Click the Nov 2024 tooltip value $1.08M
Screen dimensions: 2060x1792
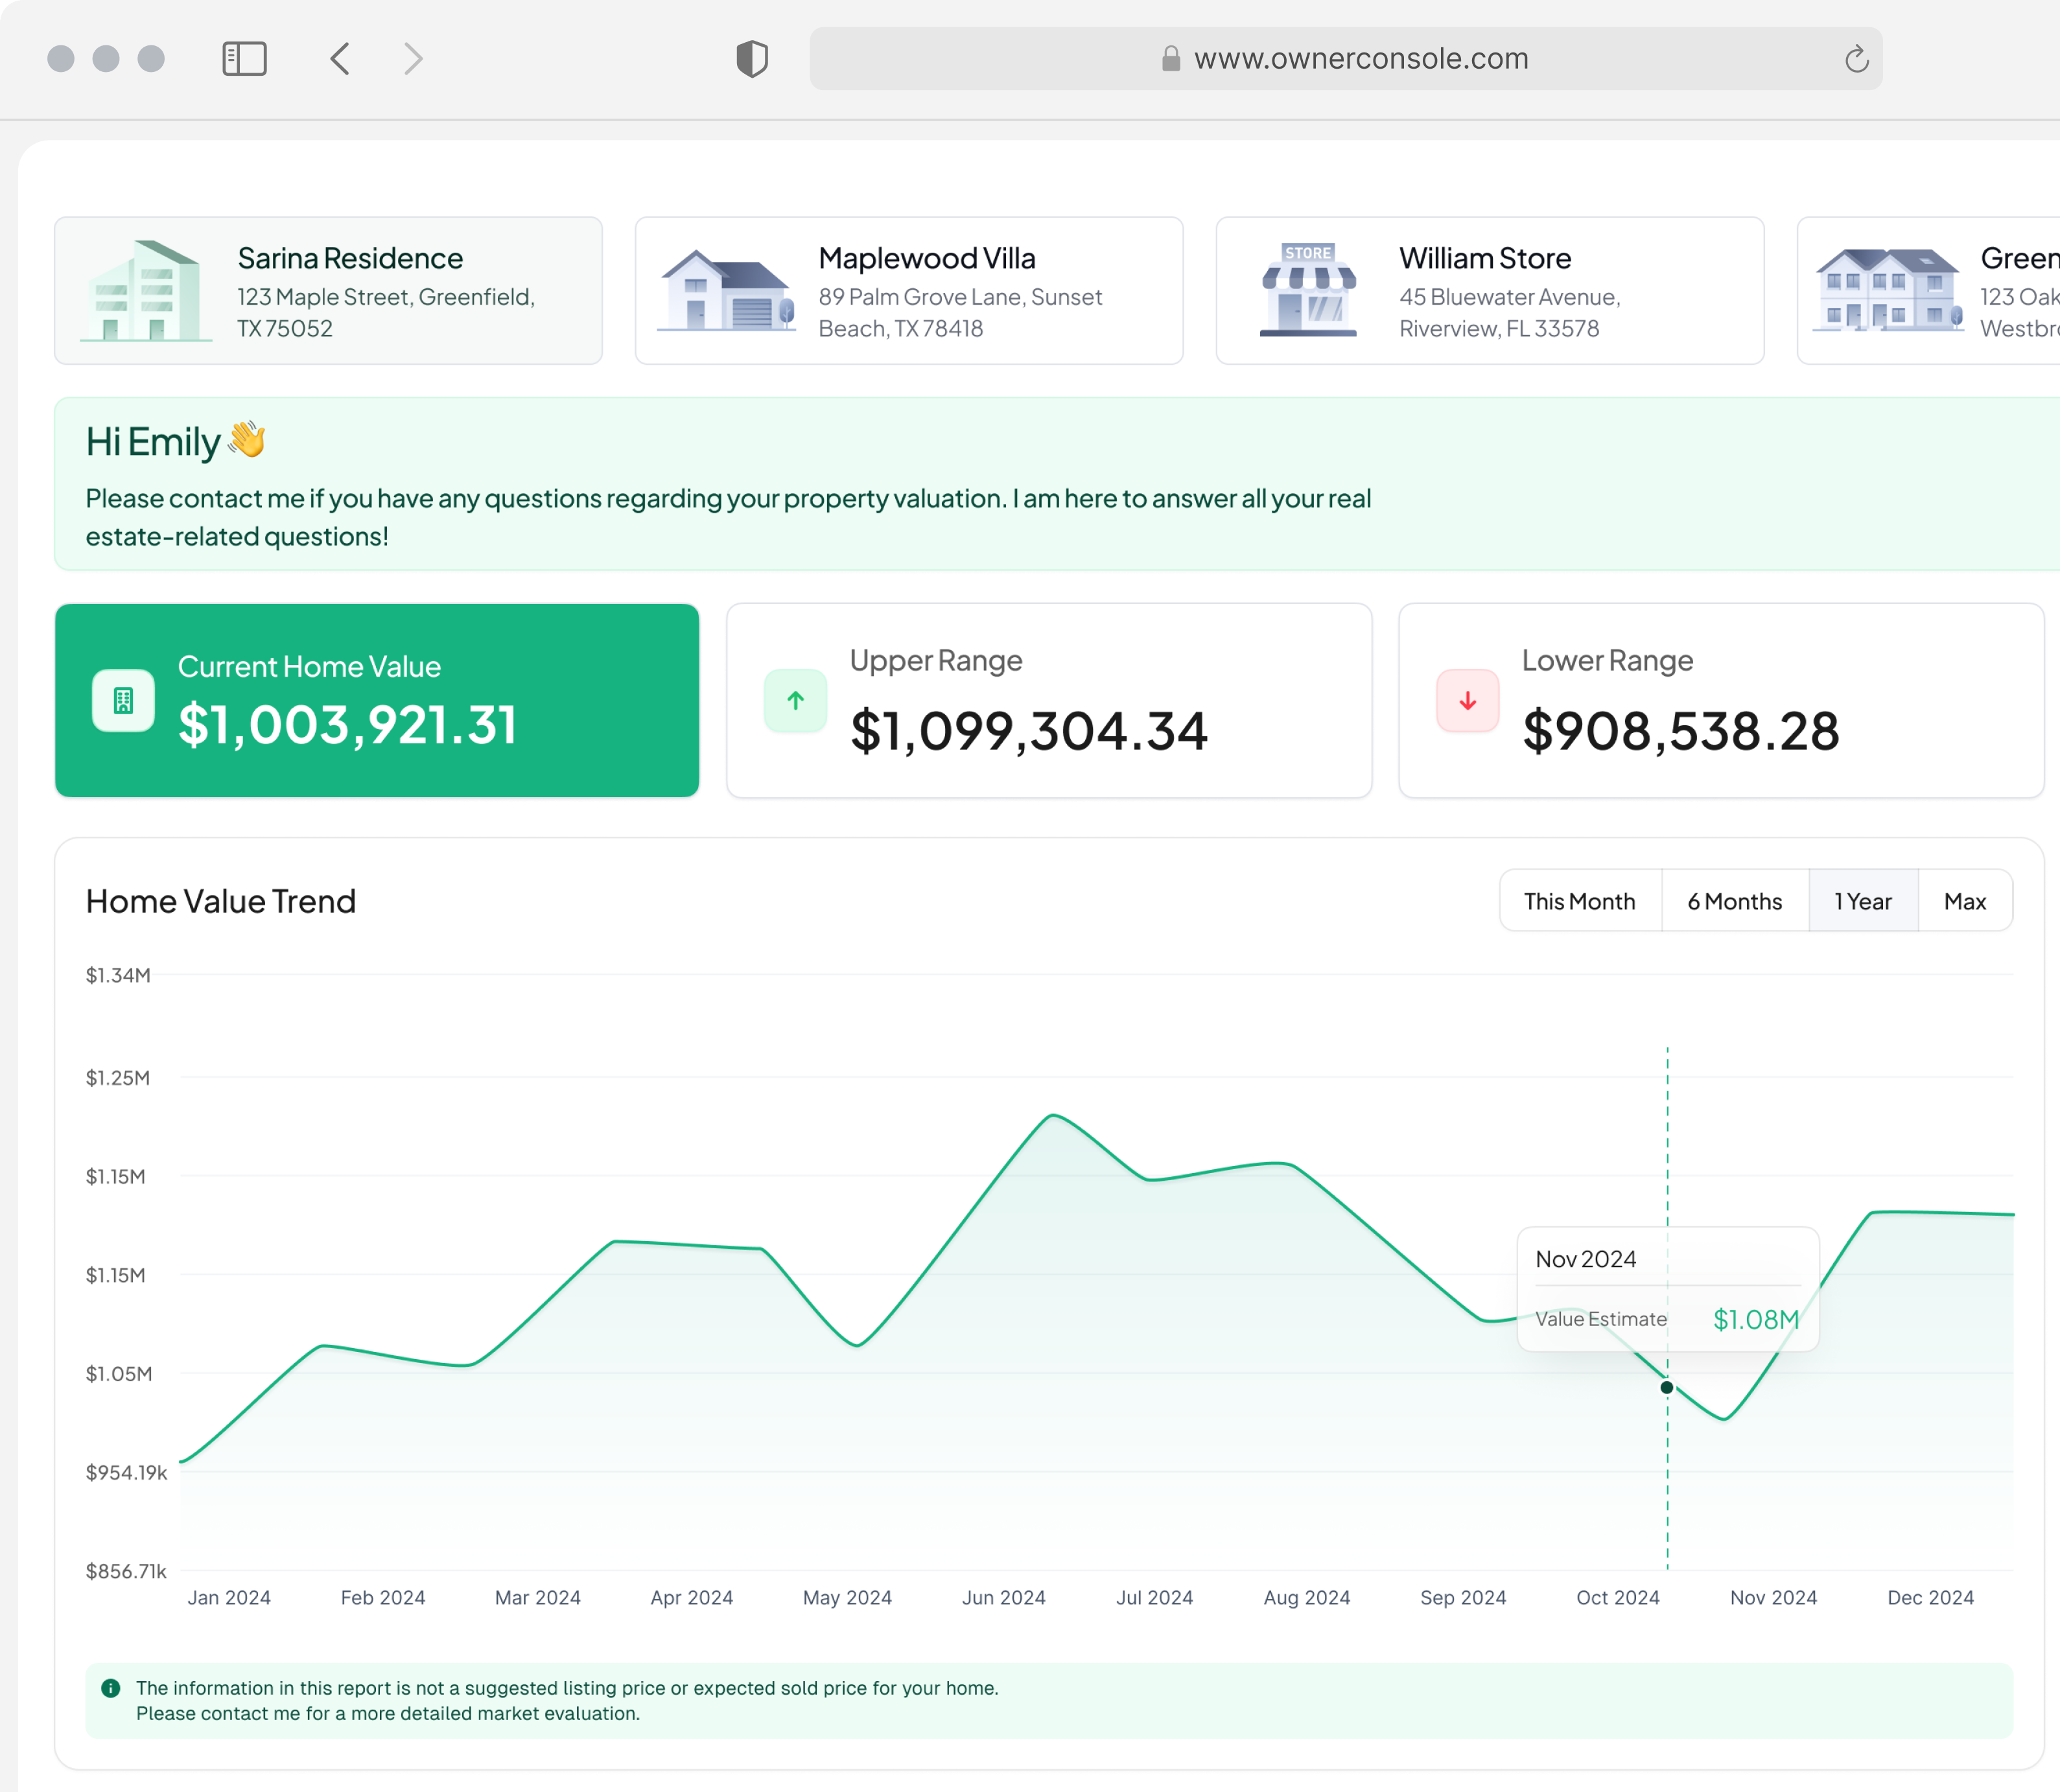click(1756, 1320)
